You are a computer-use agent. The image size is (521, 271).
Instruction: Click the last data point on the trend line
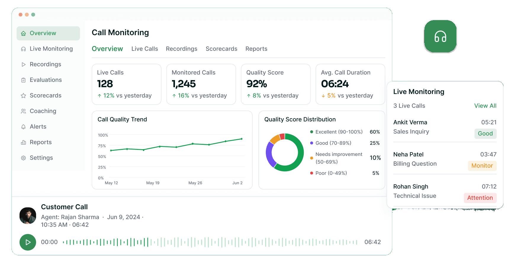coord(242,139)
